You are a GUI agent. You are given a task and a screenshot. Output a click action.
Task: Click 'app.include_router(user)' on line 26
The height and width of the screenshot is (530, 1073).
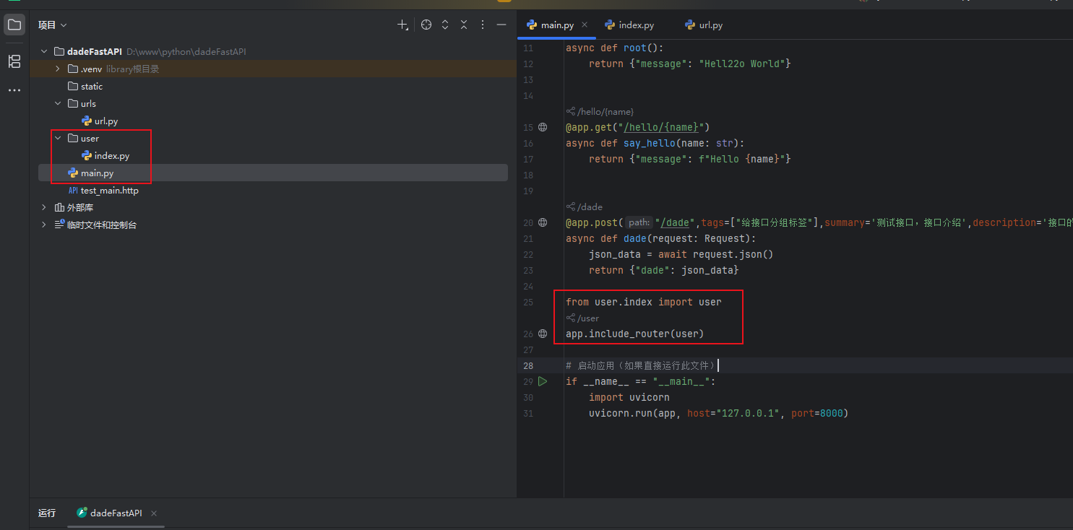635,334
